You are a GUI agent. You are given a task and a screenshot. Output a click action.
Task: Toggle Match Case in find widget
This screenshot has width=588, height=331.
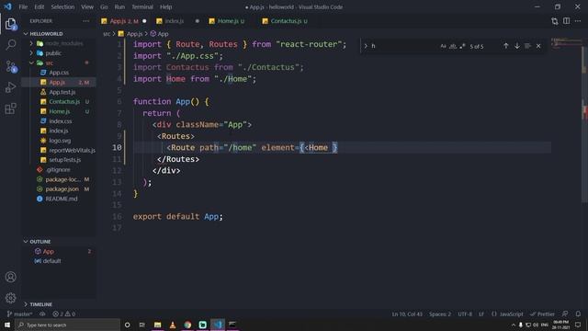[x=443, y=46]
